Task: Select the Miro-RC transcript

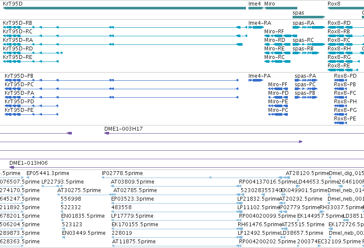Action: (275, 57)
